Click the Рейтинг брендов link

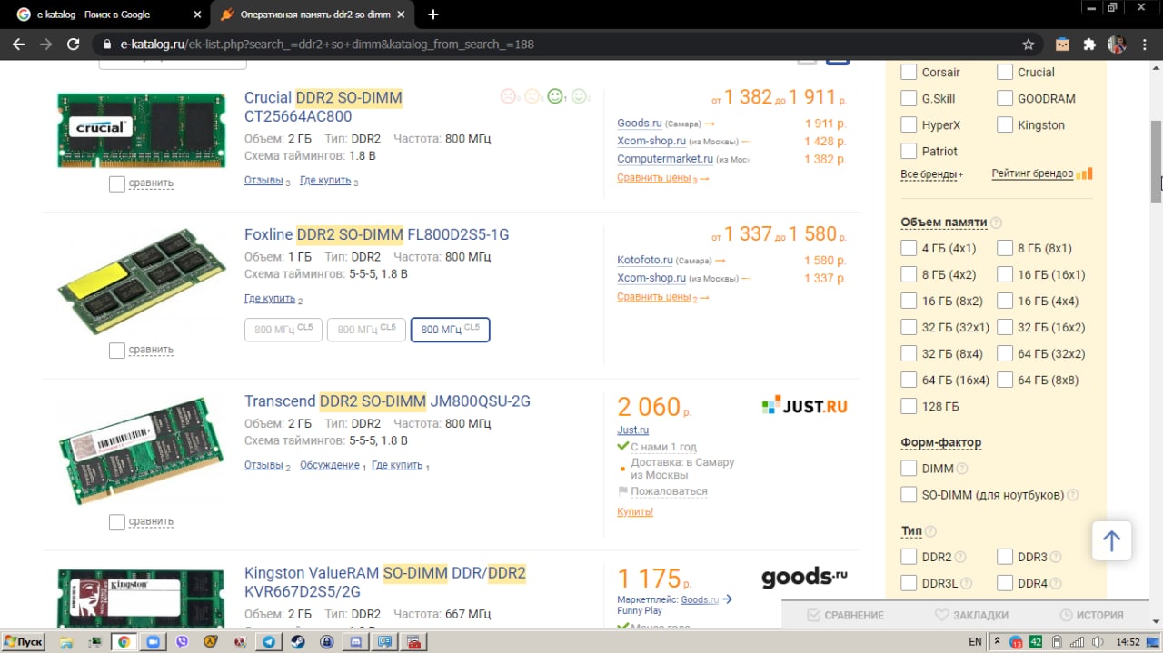tap(1032, 174)
